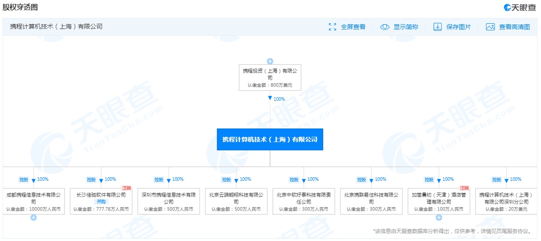Click 认缴金额：10000万人民币 text
541x241 pixels.
[33, 209]
